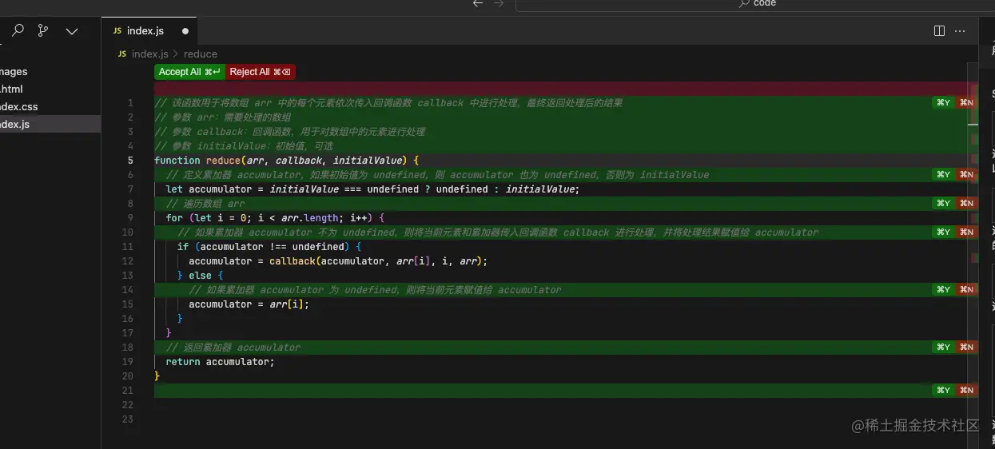This screenshot has height=449, width=995.
Task: Click 'function reduce' declaration on line 5
Action: 286,160
